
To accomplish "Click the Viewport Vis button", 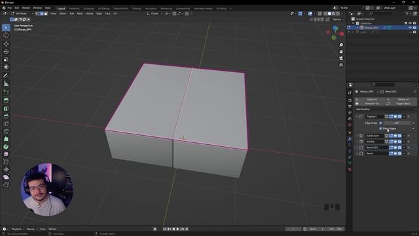I will [370, 104].
